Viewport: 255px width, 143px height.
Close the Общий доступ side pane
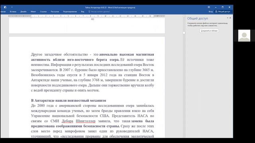pyautogui.click(x=230, y=18)
